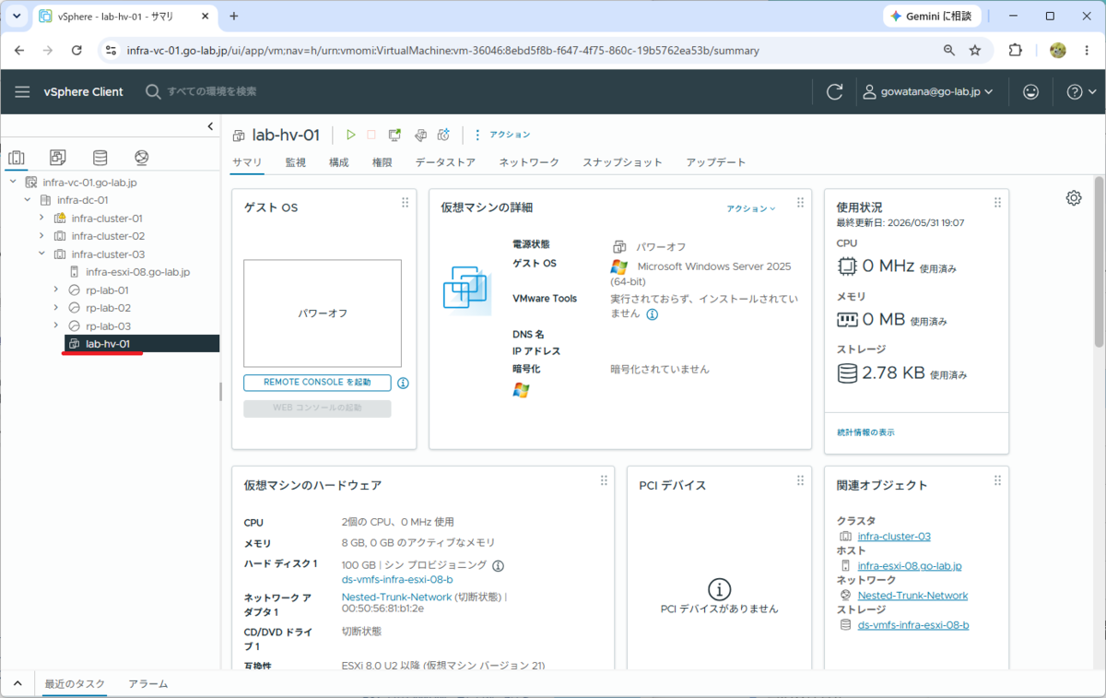Click the power-off stop square icon

(x=371, y=135)
